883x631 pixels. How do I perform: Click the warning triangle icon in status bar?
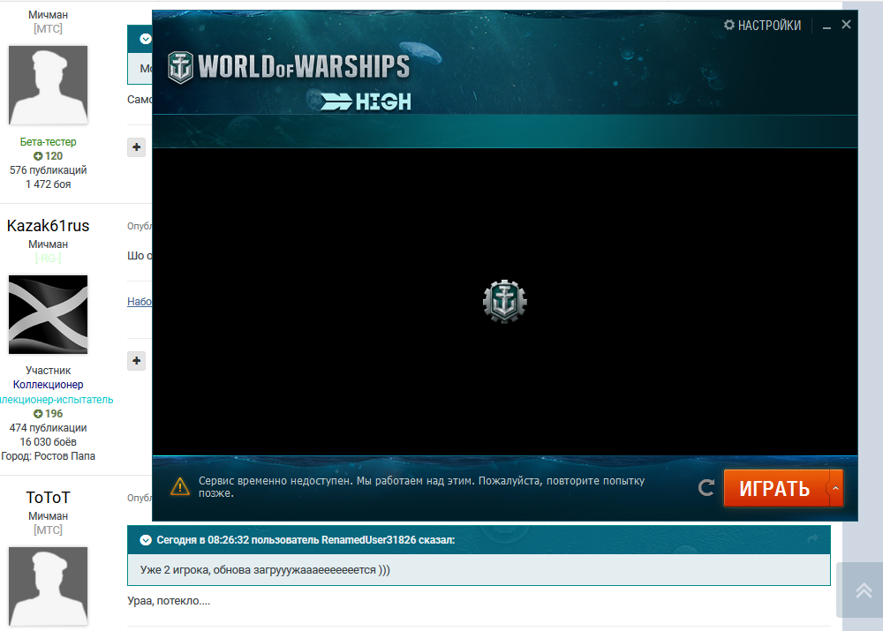180,486
